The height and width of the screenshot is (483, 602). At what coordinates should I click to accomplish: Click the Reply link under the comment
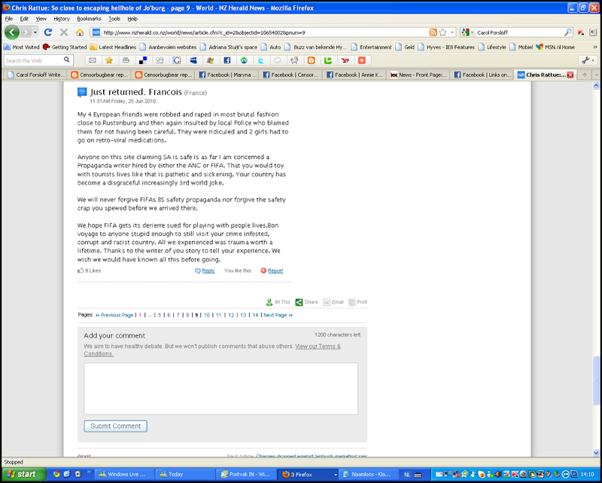click(x=208, y=271)
